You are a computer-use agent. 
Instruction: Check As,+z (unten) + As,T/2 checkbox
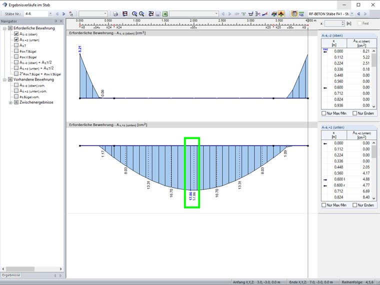(16, 68)
